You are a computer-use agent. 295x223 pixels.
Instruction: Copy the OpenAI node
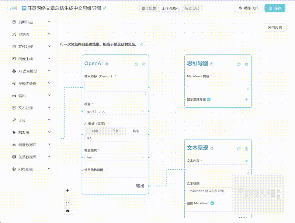[x=136, y=64]
